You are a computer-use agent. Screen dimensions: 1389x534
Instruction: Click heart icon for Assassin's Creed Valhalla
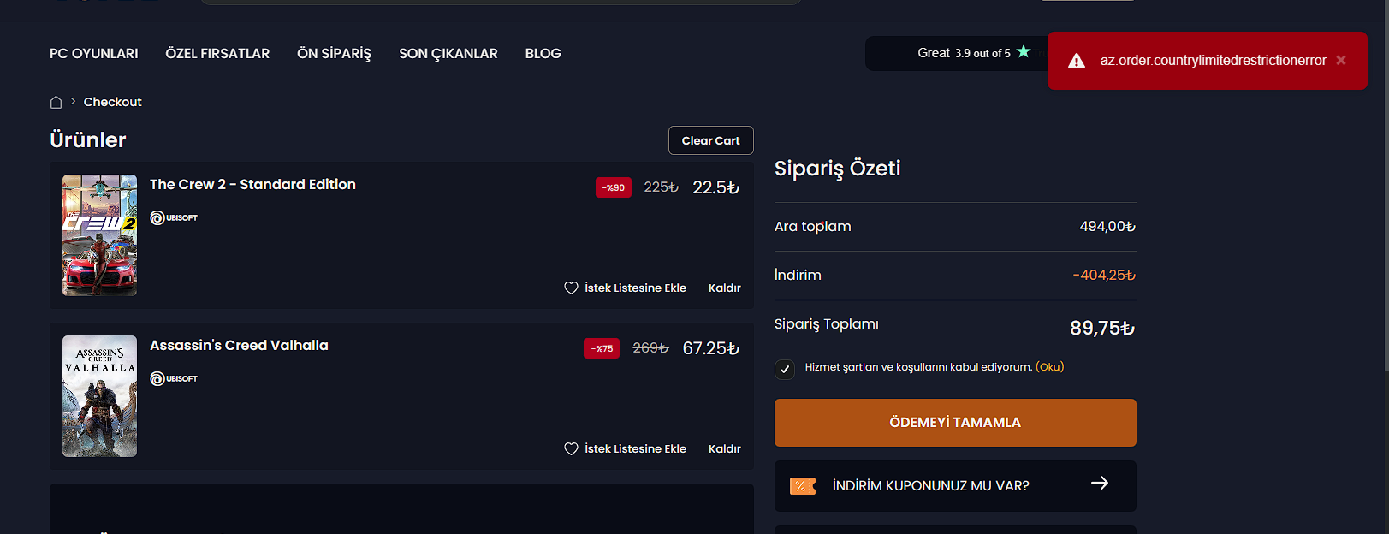coord(571,448)
